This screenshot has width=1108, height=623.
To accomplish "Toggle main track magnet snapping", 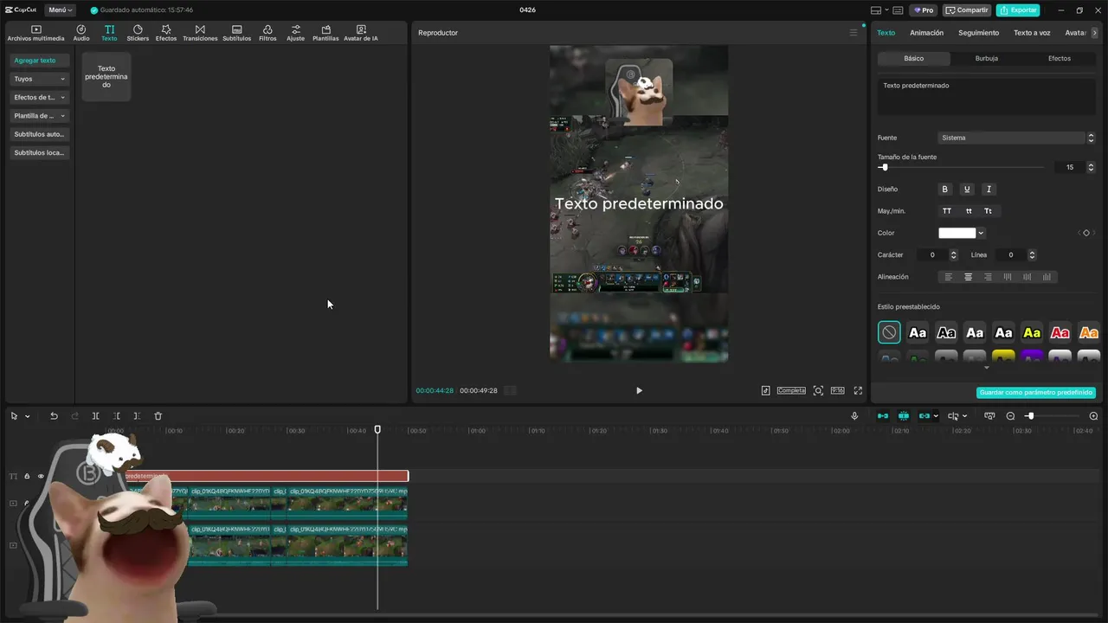I will pos(883,416).
